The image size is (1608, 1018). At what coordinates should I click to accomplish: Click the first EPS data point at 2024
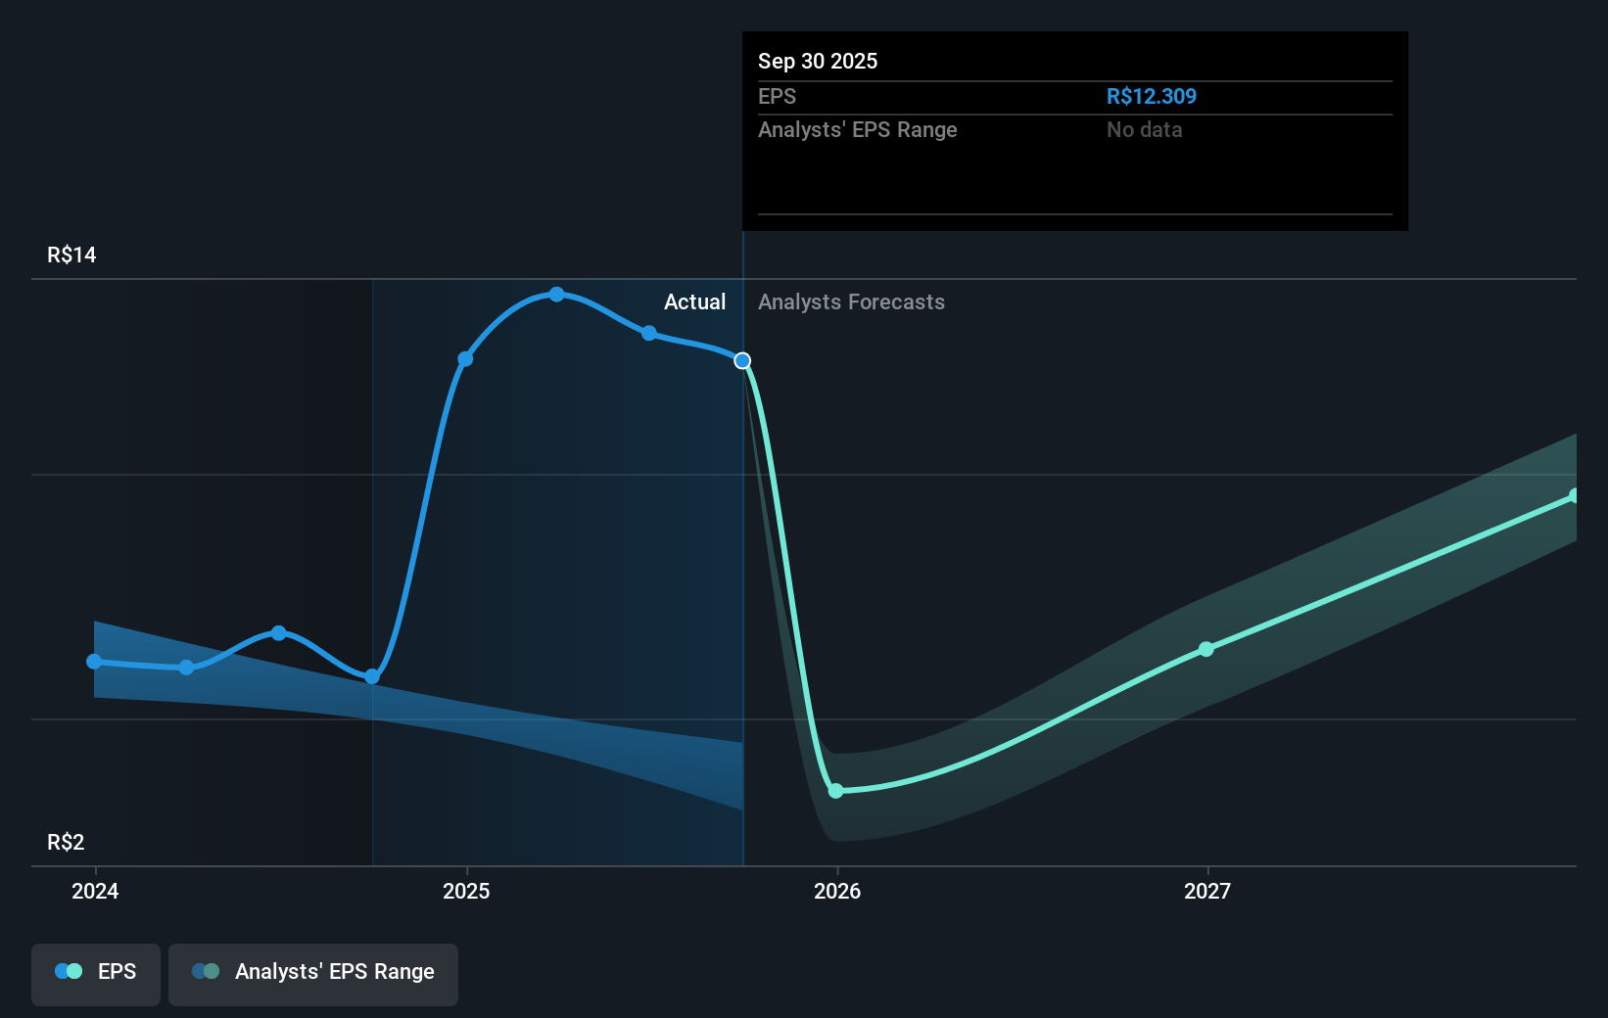[x=93, y=662]
